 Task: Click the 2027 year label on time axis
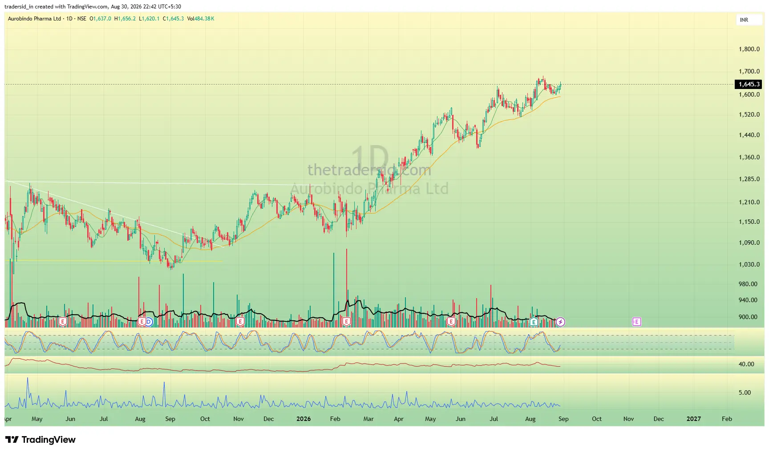coord(693,419)
